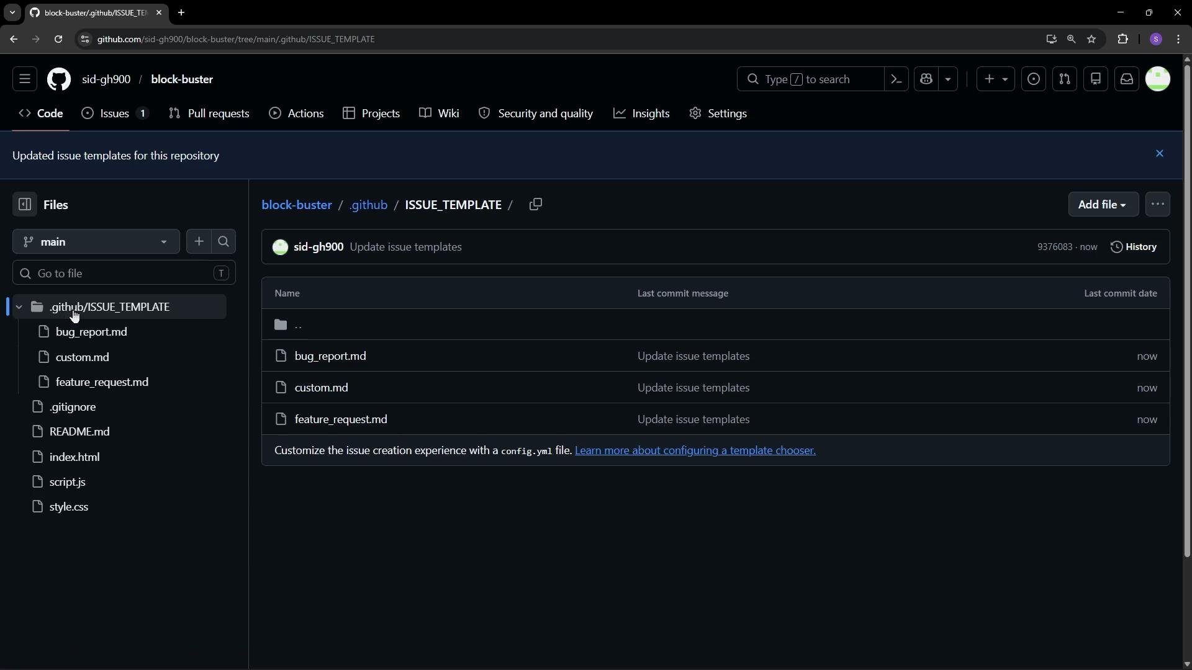The image size is (1192, 670).
Task: Open script.js in file tree
Action: click(x=67, y=482)
